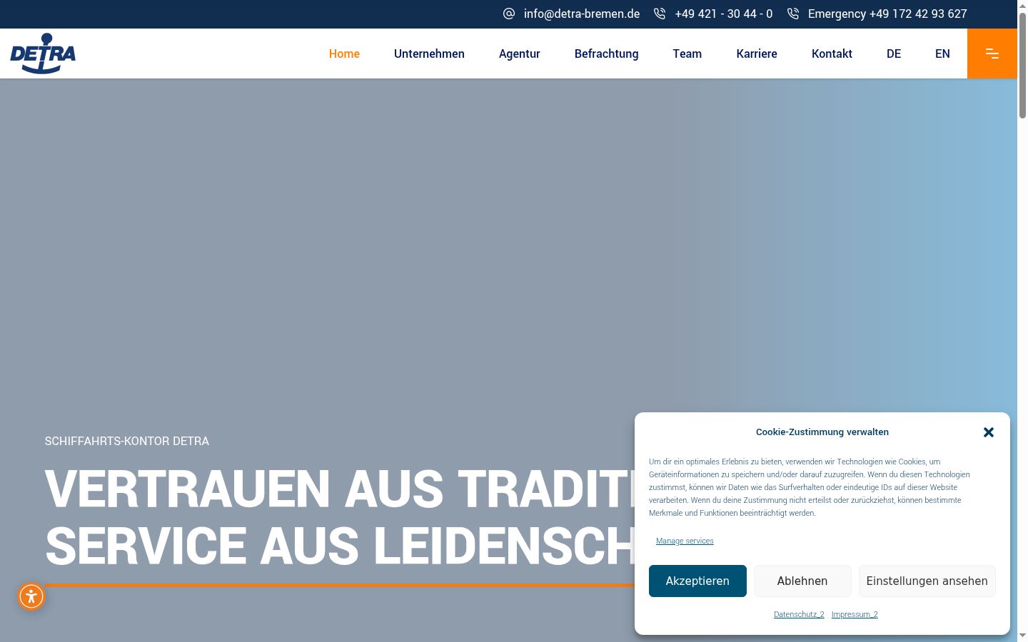Click Einstellungen ansehen button
The width and height of the screenshot is (1028, 642).
(927, 581)
